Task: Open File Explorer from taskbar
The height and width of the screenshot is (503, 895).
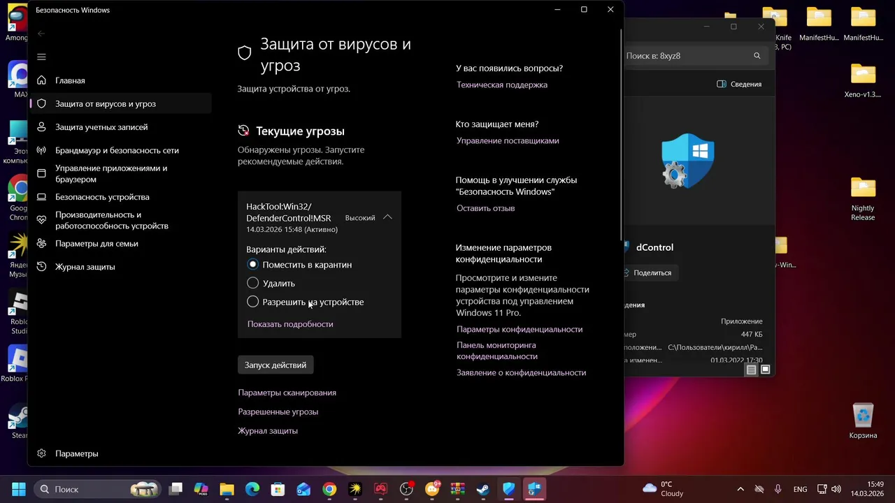Action: pyautogui.click(x=227, y=489)
